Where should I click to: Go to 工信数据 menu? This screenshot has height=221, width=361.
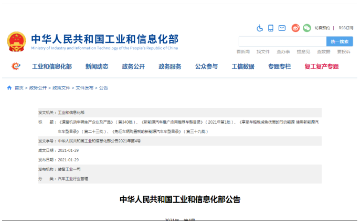point(243,67)
